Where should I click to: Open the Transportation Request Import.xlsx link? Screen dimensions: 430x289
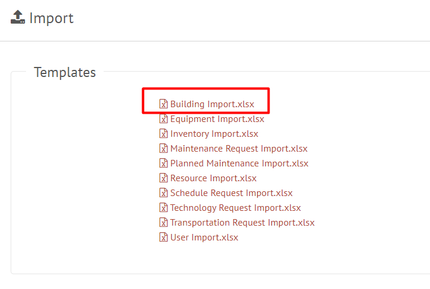(242, 223)
